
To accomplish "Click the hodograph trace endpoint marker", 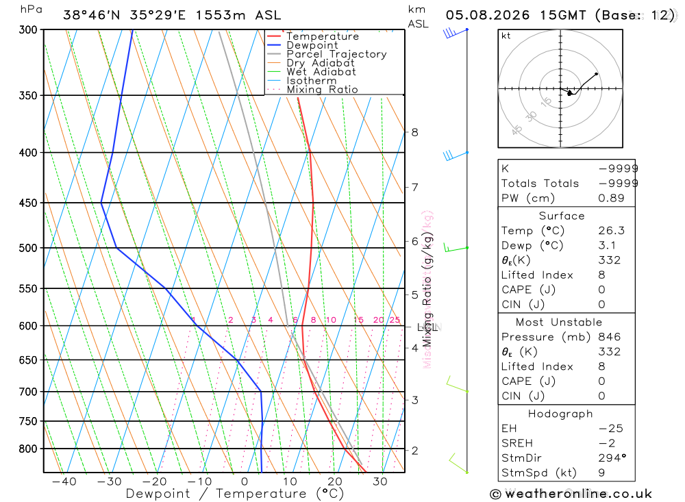I will click(597, 74).
